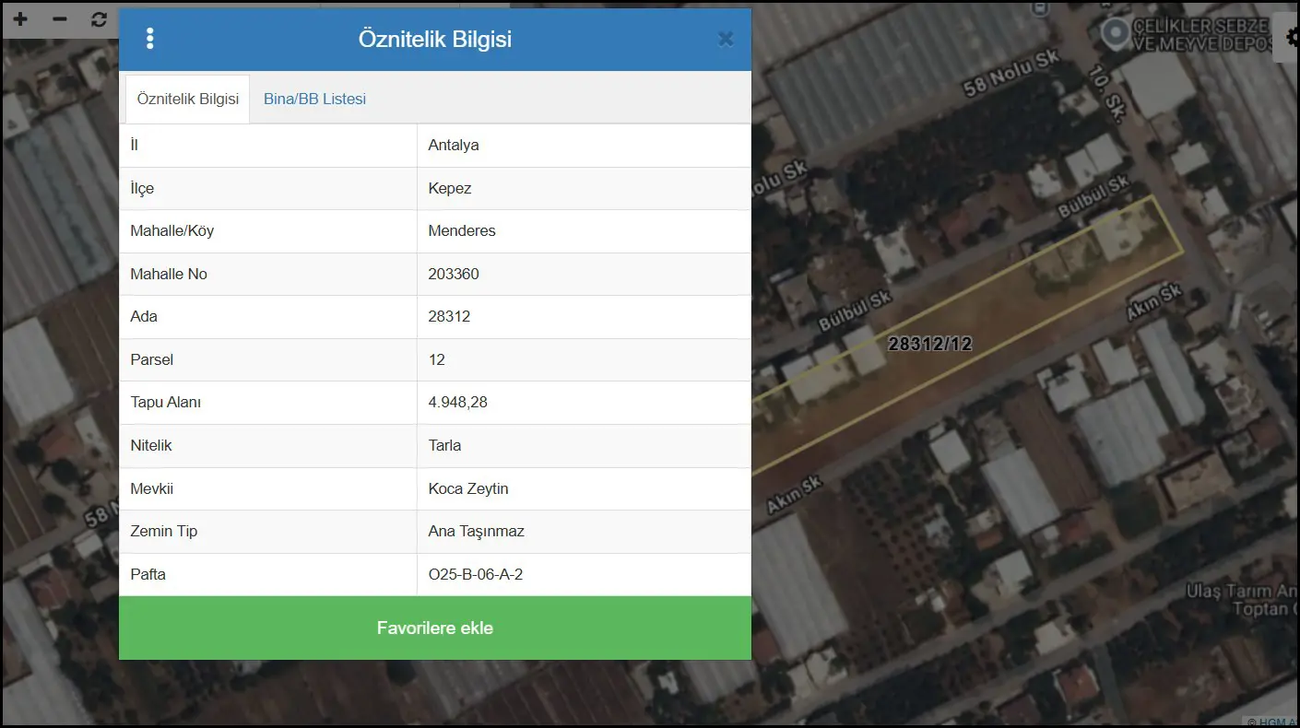Viewport: 1300px width, 728px height.
Task: Select the Öznitelik Bilgisi tab
Action: [187, 99]
